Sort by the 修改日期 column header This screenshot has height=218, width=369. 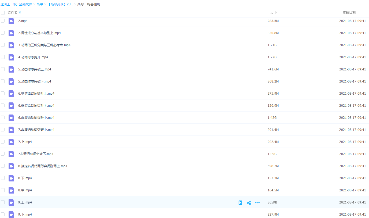[x=349, y=13]
